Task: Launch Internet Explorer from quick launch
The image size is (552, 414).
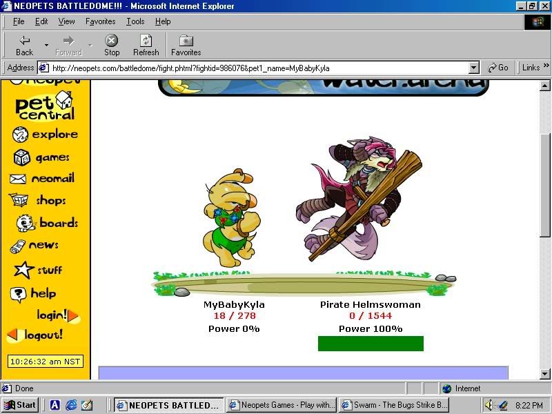Action: coord(71,405)
